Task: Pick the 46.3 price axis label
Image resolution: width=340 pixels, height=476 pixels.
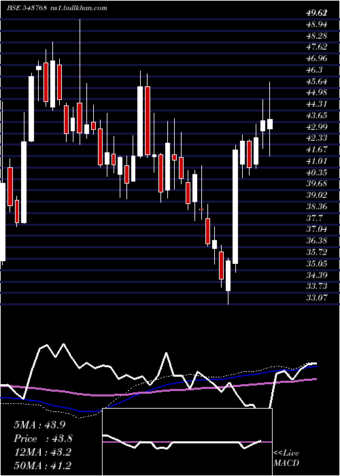Action: pyautogui.click(x=314, y=70)
